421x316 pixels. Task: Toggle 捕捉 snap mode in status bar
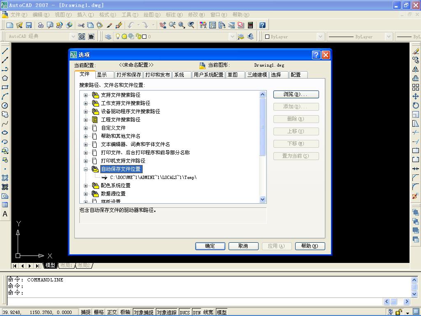pyautogui.click(x=86, y=312)
